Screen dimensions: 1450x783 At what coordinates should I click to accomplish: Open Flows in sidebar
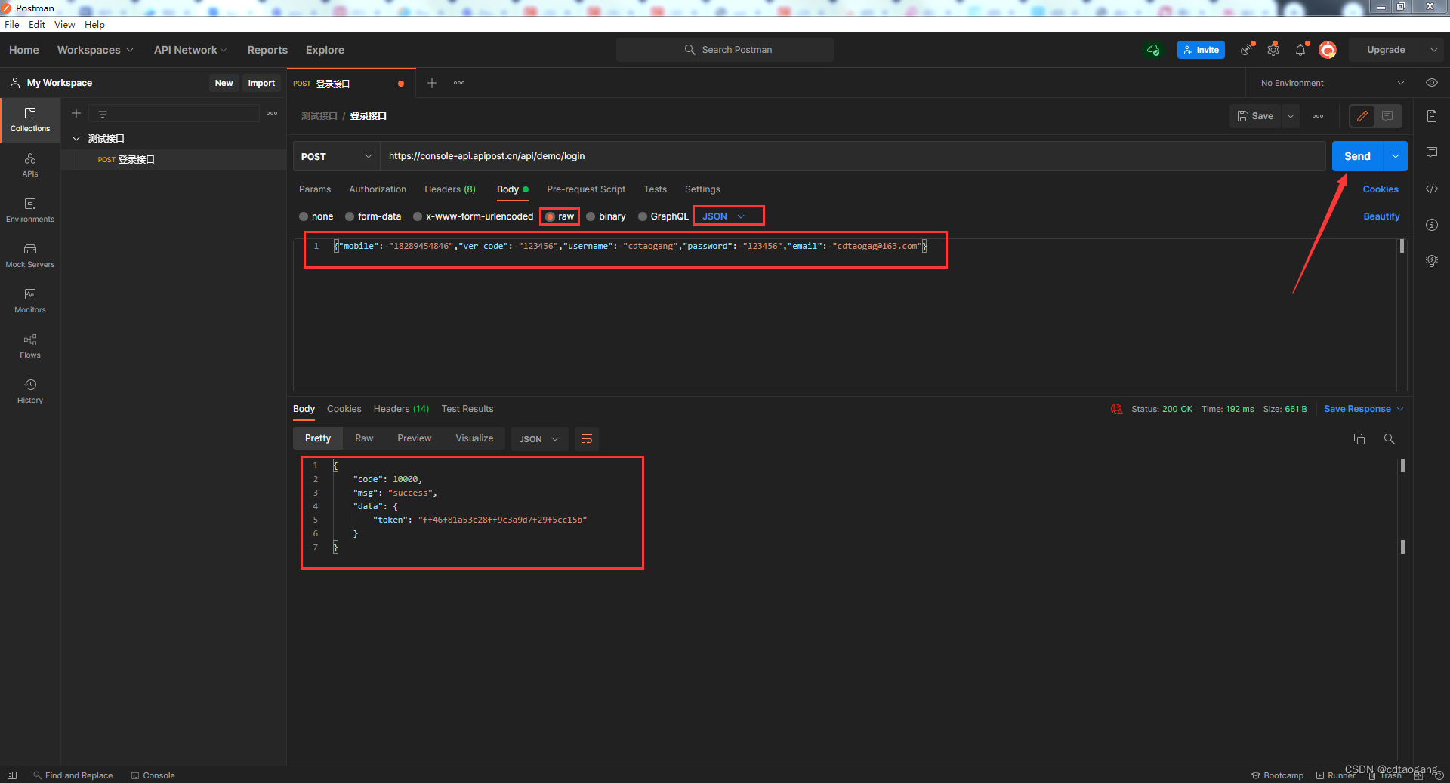click(30, 346)
